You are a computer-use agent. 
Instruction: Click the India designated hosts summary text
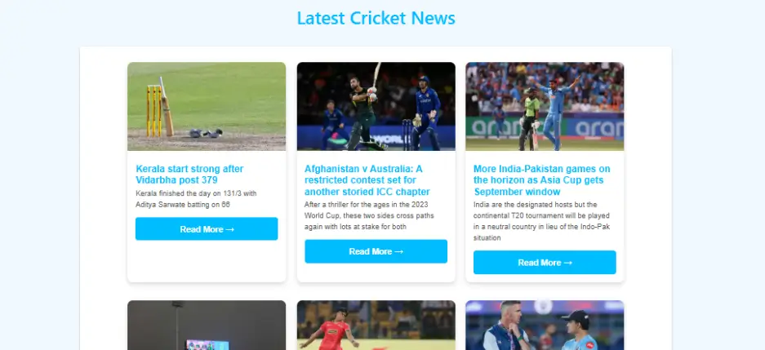click(x=541, y=221)
